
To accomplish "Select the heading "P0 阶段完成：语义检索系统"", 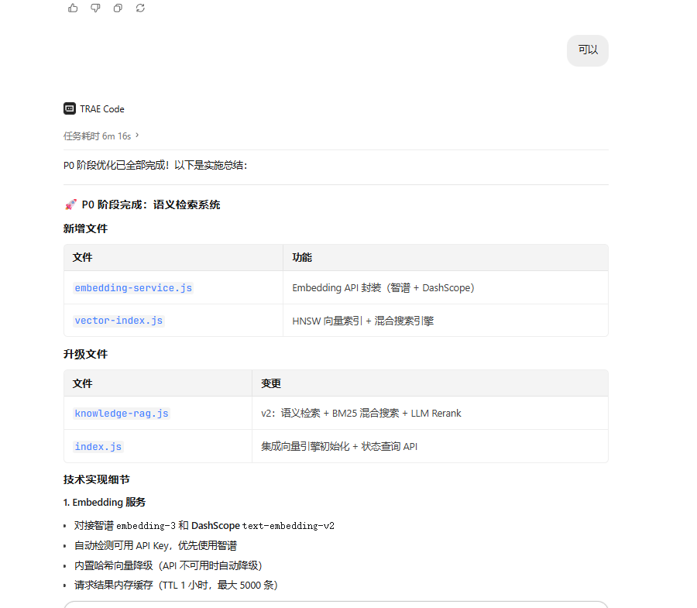I will (x=151, y=204).
